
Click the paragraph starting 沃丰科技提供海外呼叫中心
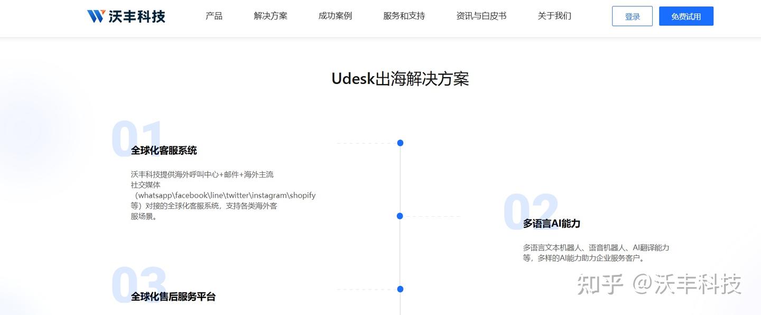[223, 195]
